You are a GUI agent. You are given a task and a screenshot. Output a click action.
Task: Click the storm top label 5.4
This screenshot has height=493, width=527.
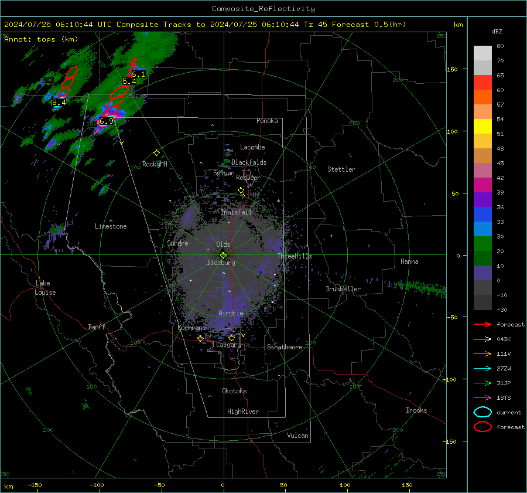pyautogui.click(x=129, y=81)
